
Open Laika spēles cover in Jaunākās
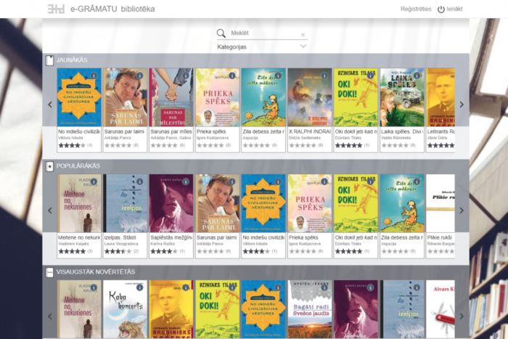(402, 97)
